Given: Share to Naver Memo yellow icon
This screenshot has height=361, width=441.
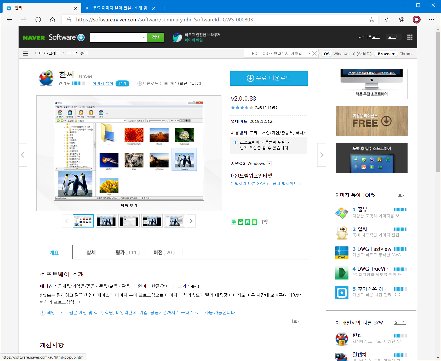Looking at the screenshot, I should [254, 222].
